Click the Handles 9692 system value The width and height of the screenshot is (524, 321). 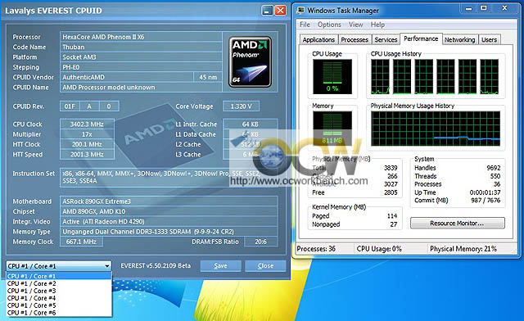(493, 168)
